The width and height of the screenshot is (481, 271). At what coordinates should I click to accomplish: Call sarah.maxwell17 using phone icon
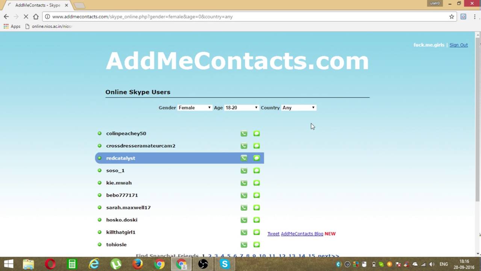[244, 208]
